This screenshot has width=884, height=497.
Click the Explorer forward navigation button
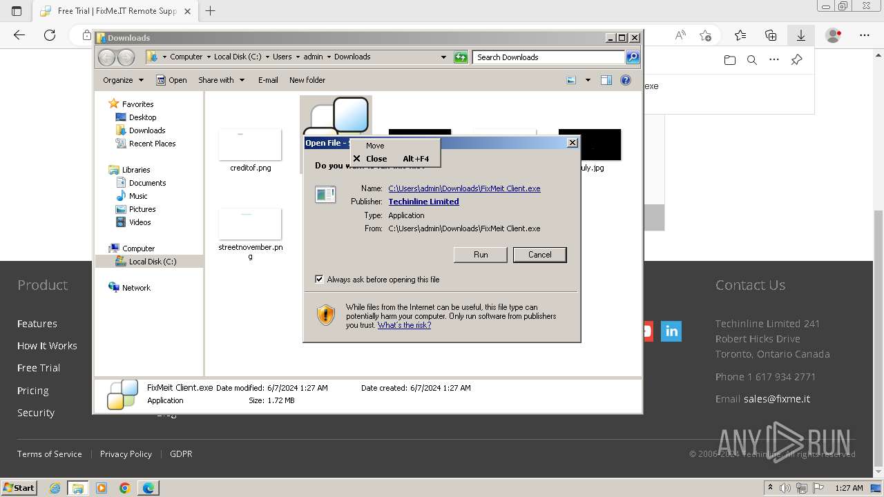[x=126, y=57]
